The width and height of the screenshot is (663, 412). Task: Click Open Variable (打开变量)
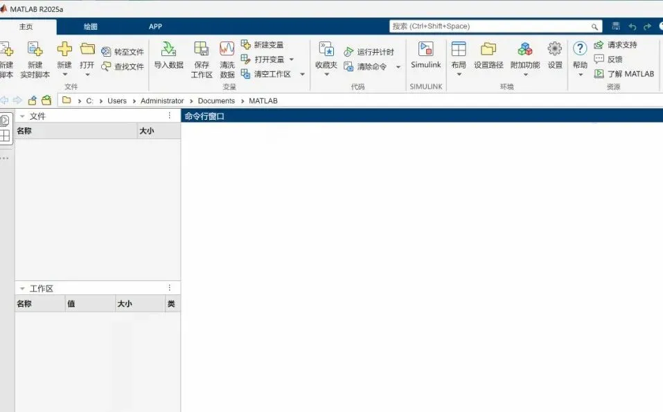click(263, 59)
